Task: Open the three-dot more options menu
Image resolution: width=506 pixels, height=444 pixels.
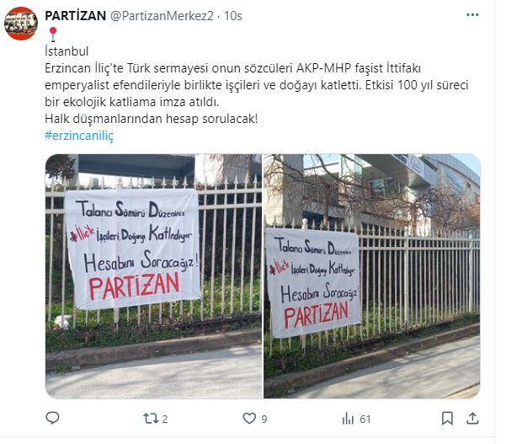Action: click(x=472, y=15)
